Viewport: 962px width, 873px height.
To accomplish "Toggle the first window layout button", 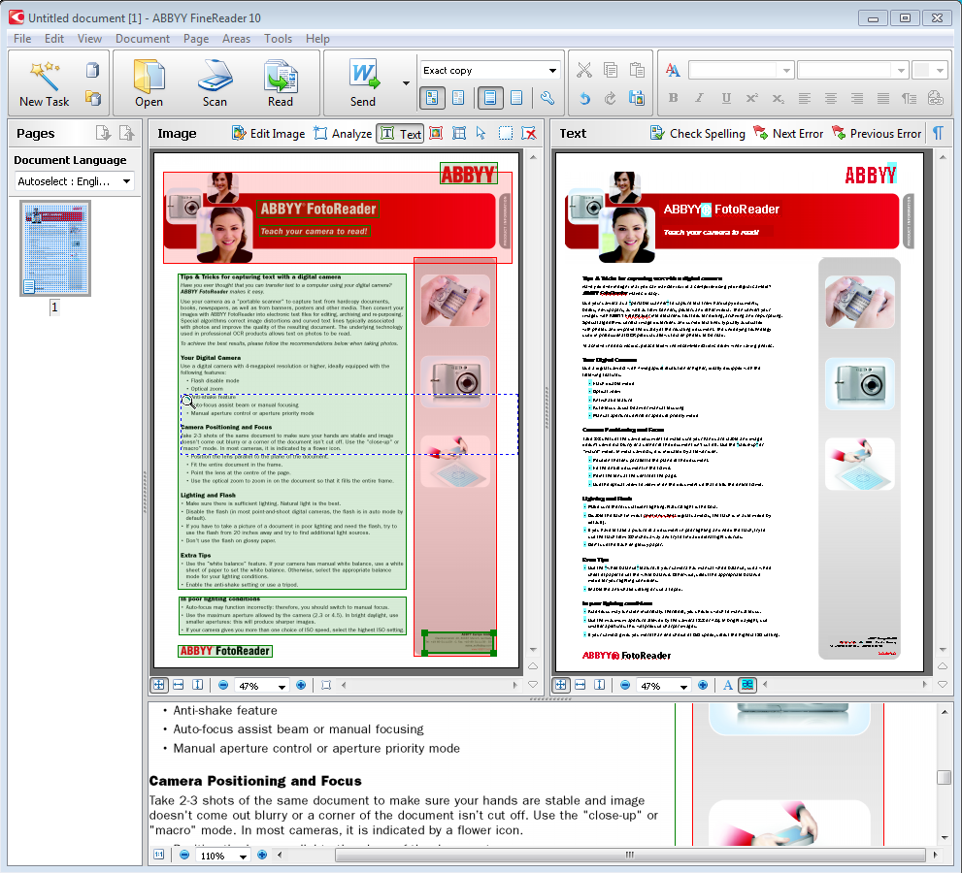I will [x=432, y=97].
